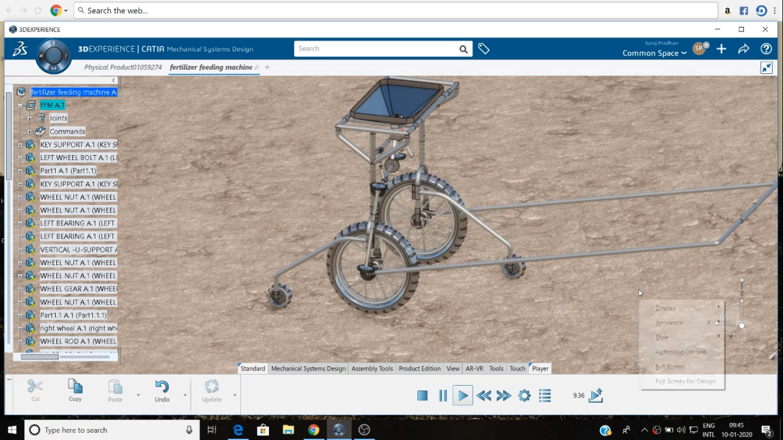783x440 pixels.
Task: Click the Update tool
Action: tap(212, 390)
